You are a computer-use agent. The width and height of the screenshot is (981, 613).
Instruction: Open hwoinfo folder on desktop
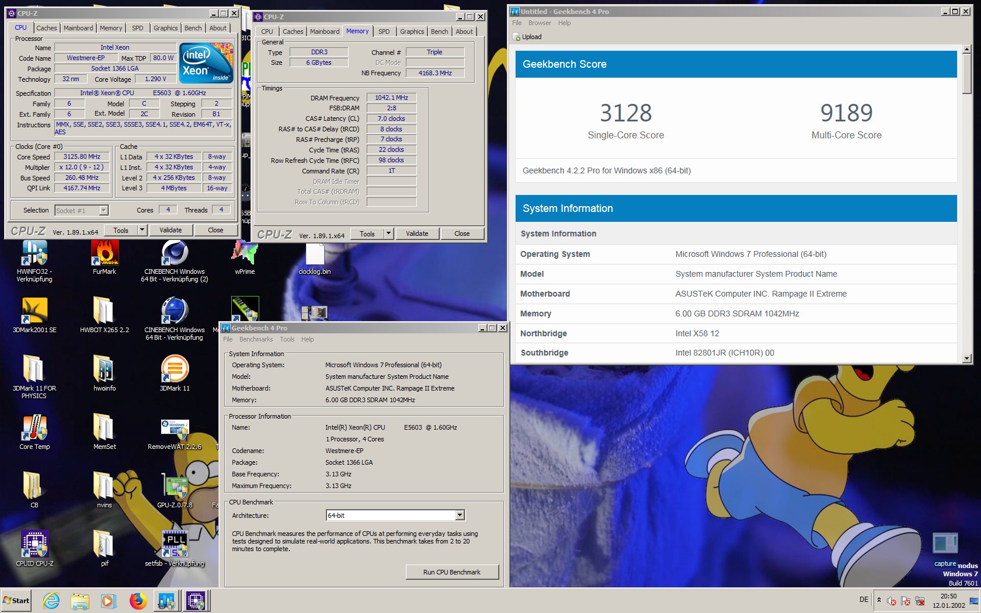pos(105,374)
